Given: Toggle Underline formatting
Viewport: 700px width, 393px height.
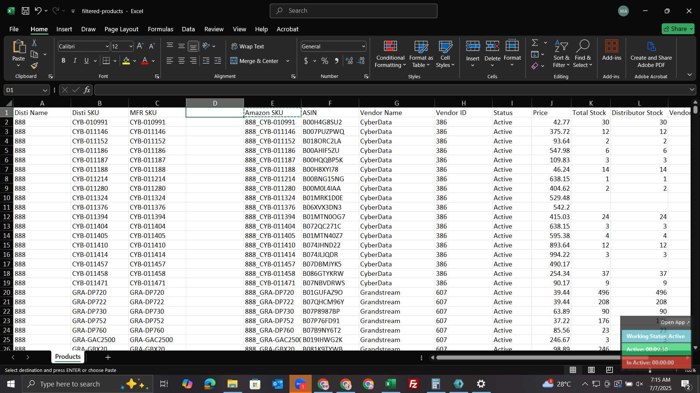Looking at the screenshot, I should pyautogui.click(x=86, y=61).
